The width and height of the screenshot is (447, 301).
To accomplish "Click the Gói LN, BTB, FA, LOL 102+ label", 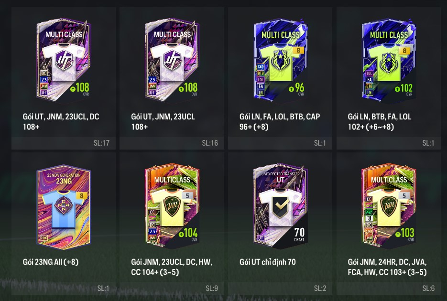I will [380, 122].
